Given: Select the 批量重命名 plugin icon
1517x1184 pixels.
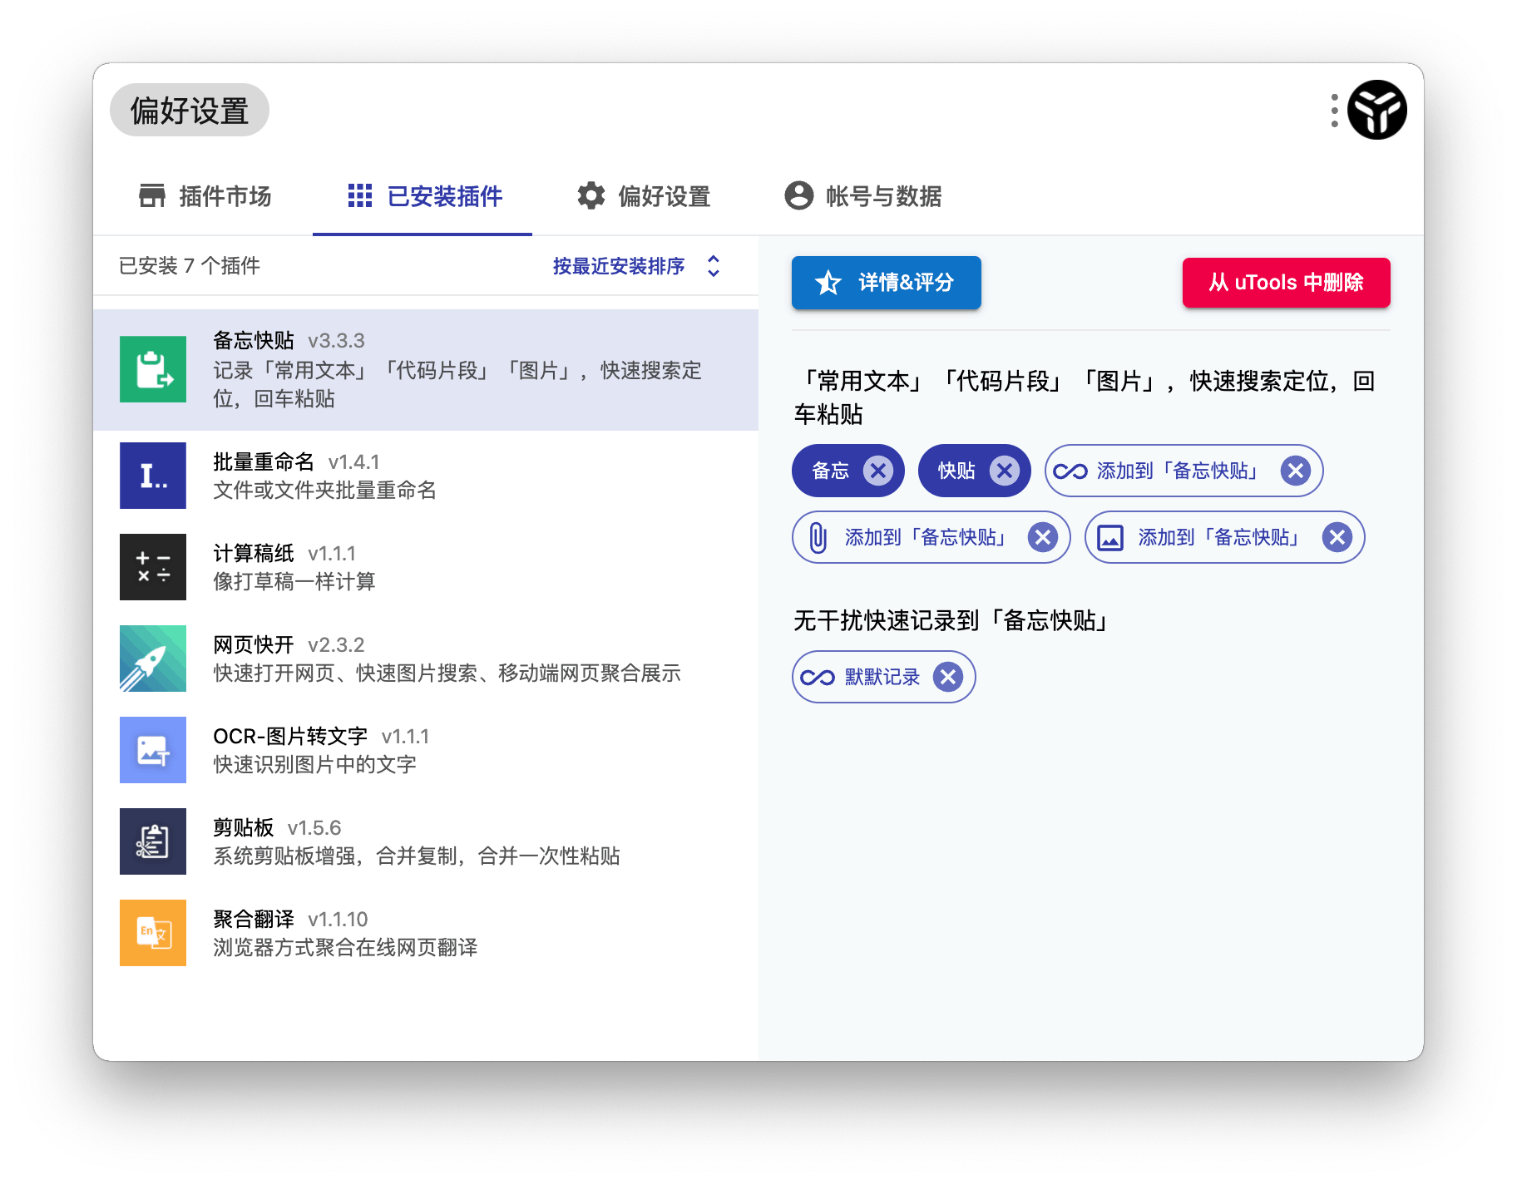Looking at the screenshot, I should coord(153,475).
